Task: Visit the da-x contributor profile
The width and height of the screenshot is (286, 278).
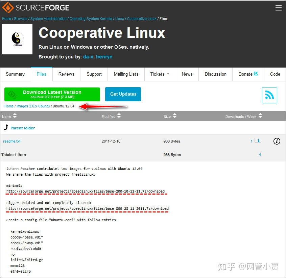Action: [88, 57]
